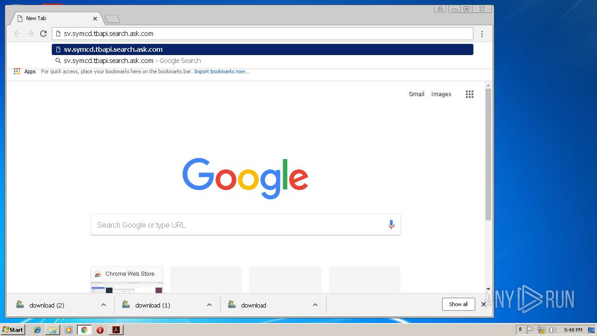597x336 pixels.
Task: Open the network tray icon
Action: (x=541, y=330)
